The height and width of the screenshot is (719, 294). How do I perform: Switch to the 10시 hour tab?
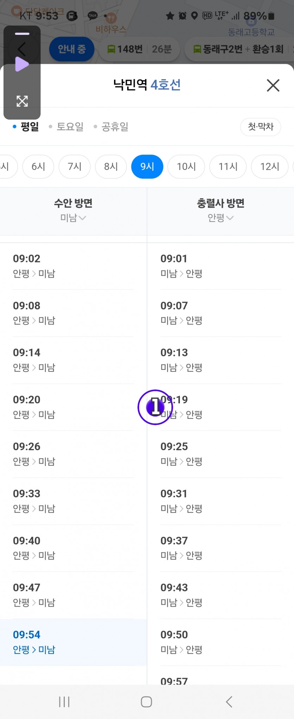click(x=186, y=166)
